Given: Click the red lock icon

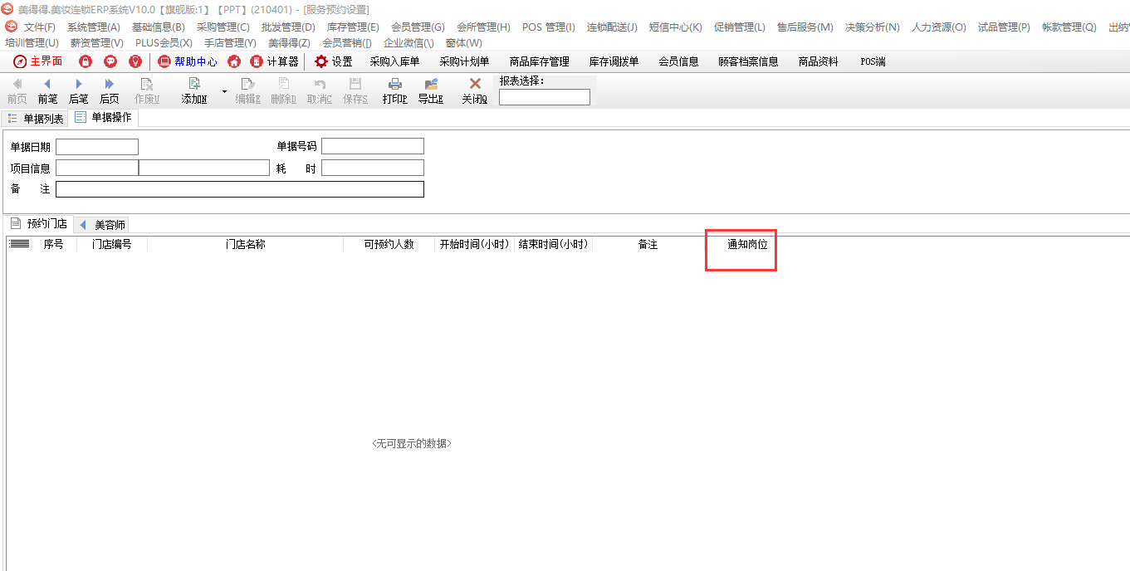Looking at the screenshot, I should [86, 61].
